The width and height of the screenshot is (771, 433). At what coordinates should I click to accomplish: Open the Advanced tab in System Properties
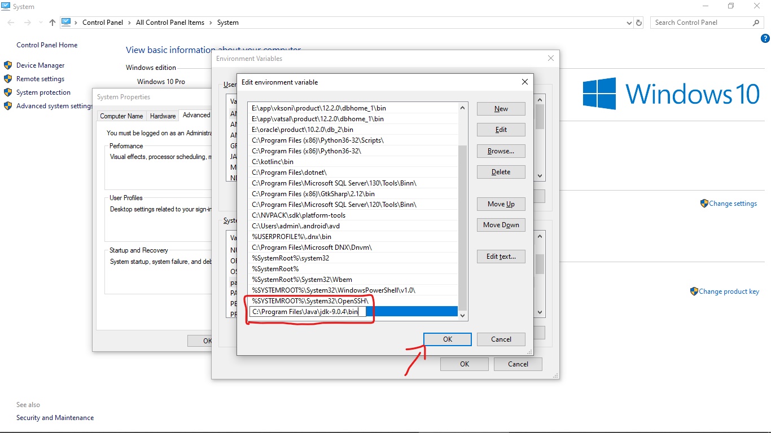click(x=196, y=115)
